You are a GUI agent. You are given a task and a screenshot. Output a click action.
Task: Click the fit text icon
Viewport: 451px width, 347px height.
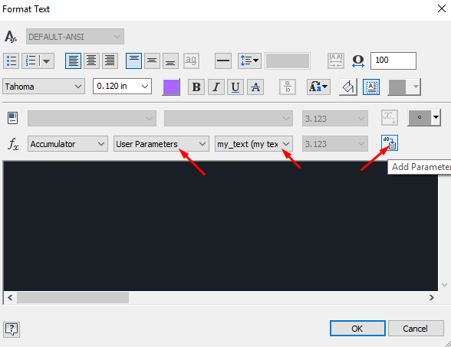pyautogui.click(x=336, y=61)
